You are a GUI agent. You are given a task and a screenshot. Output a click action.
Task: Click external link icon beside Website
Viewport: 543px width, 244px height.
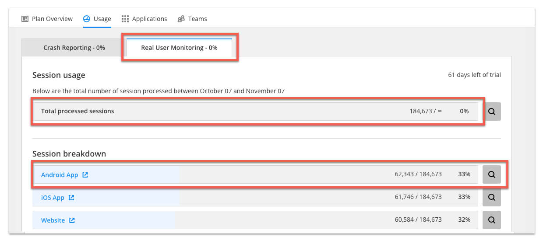tap(72, 220)
